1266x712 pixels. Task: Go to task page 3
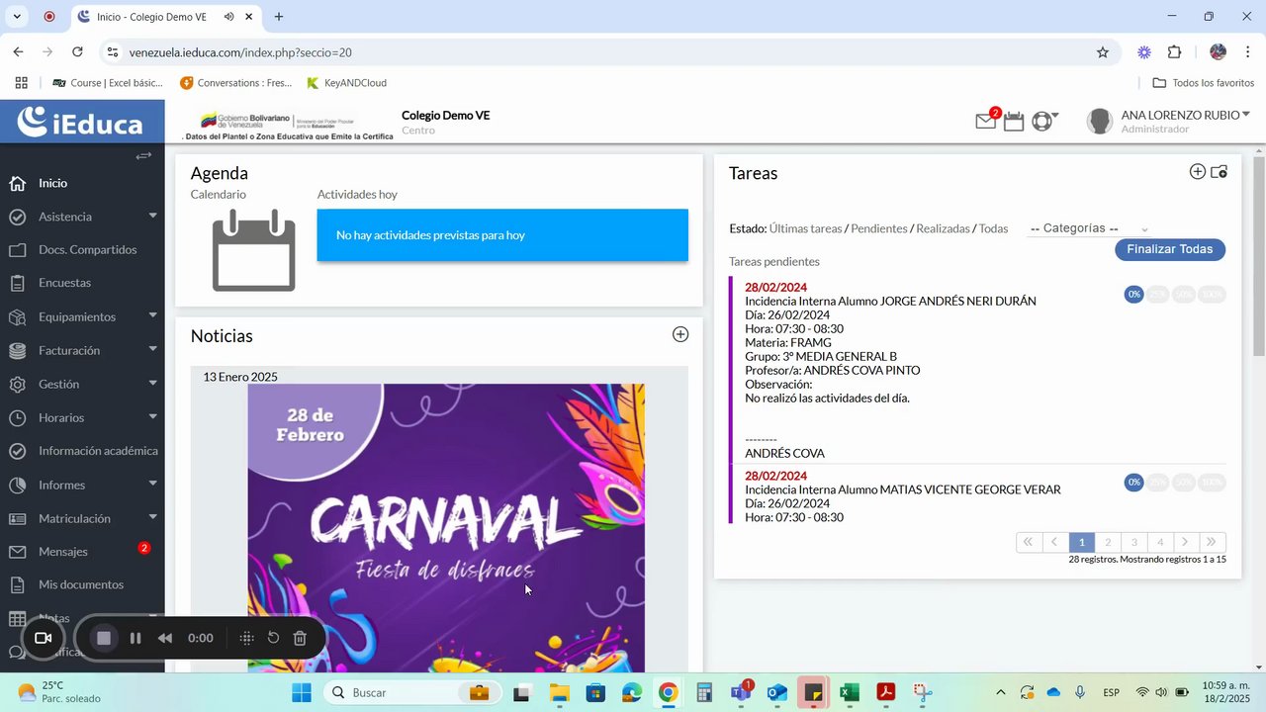1133,542
